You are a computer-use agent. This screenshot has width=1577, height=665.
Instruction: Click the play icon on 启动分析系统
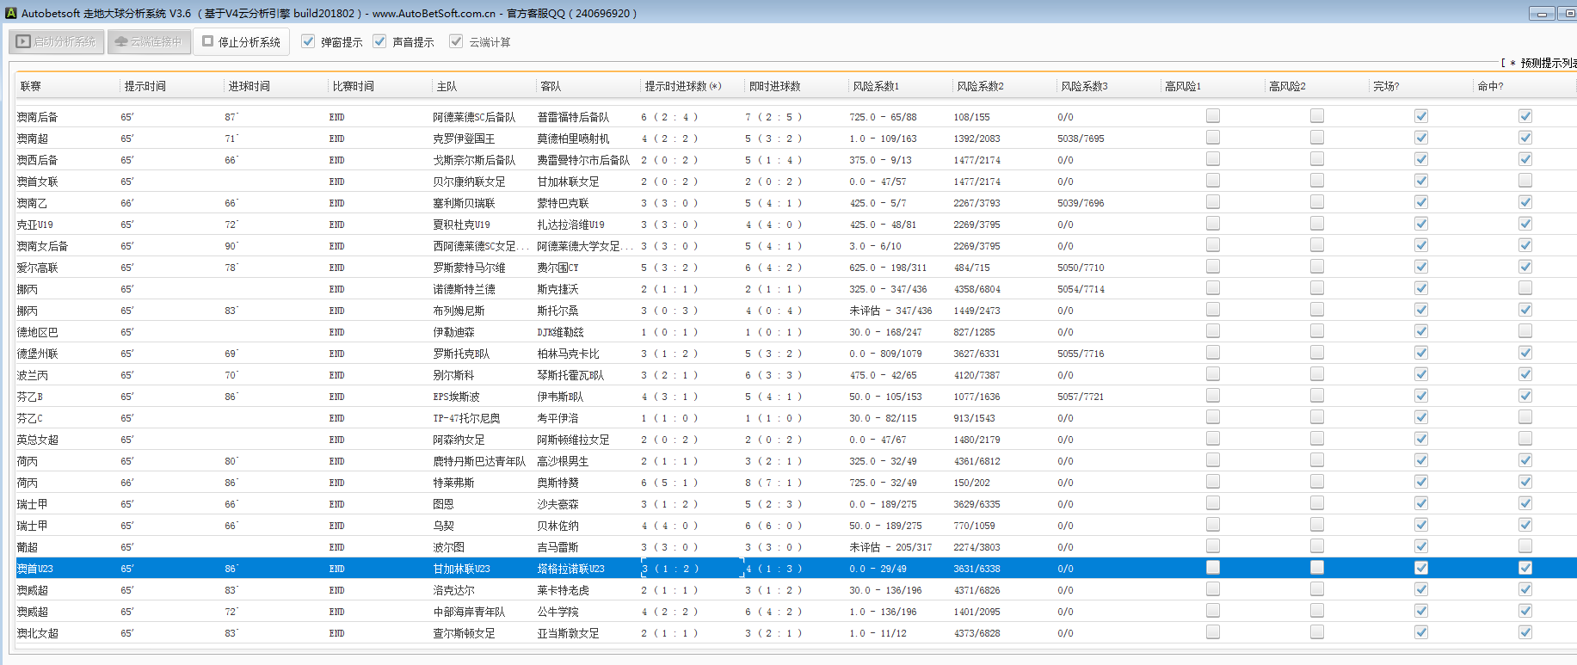23,41
